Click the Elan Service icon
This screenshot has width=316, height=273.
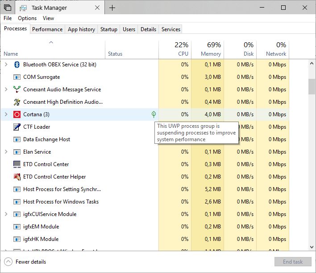click(17, 152)
